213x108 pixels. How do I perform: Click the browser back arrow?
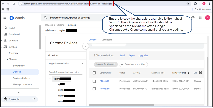(x=3, y=4)
